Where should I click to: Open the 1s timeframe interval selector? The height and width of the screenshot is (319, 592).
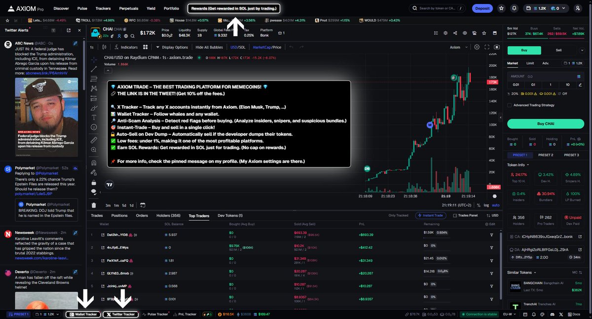point(92,47)
